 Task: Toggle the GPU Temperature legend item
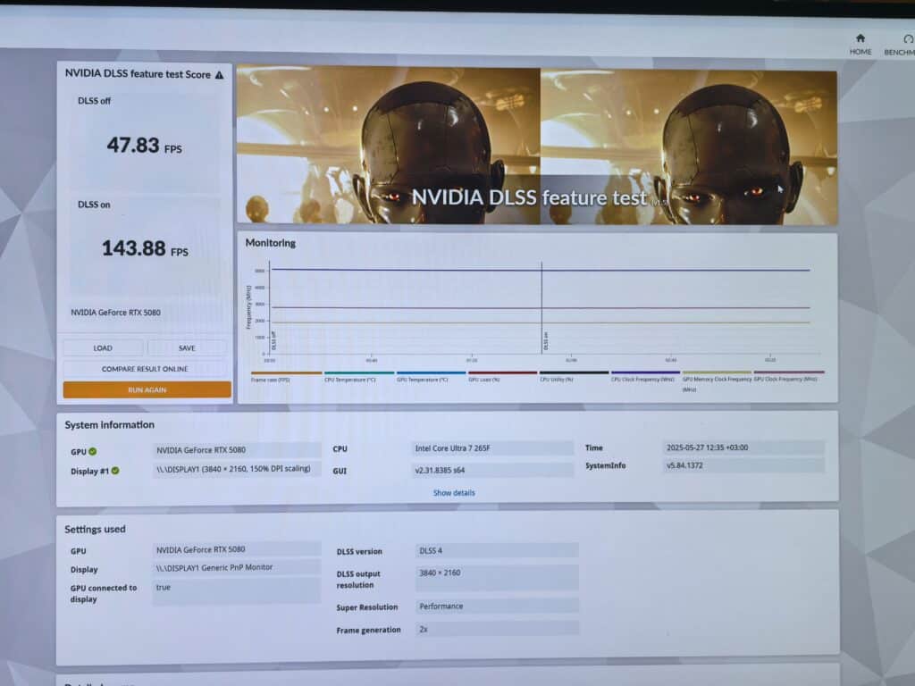click(431, 376)
